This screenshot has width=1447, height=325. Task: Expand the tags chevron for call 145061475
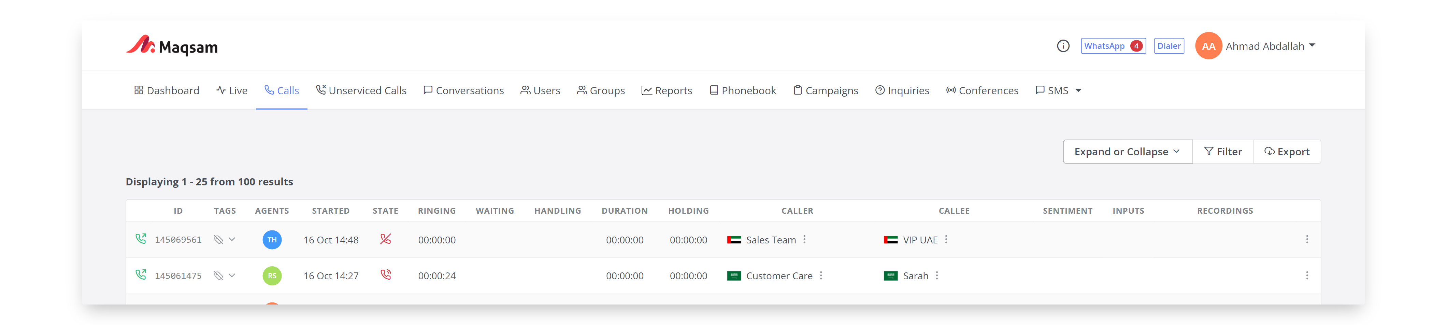[232, 275]
